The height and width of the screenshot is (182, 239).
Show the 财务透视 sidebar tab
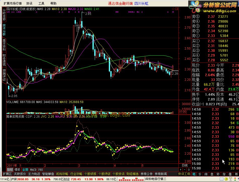(4, 60)
